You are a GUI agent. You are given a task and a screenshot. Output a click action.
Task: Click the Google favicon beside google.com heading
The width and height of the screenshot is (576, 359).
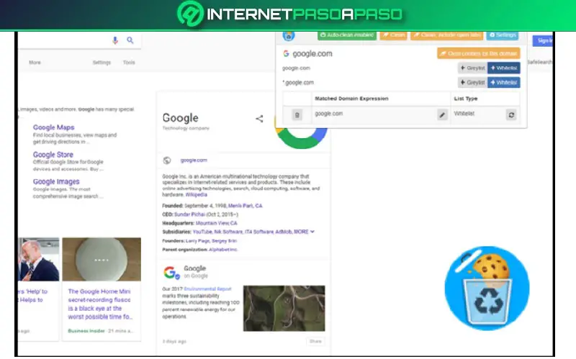pyautogui.click(x=286, y=53)
